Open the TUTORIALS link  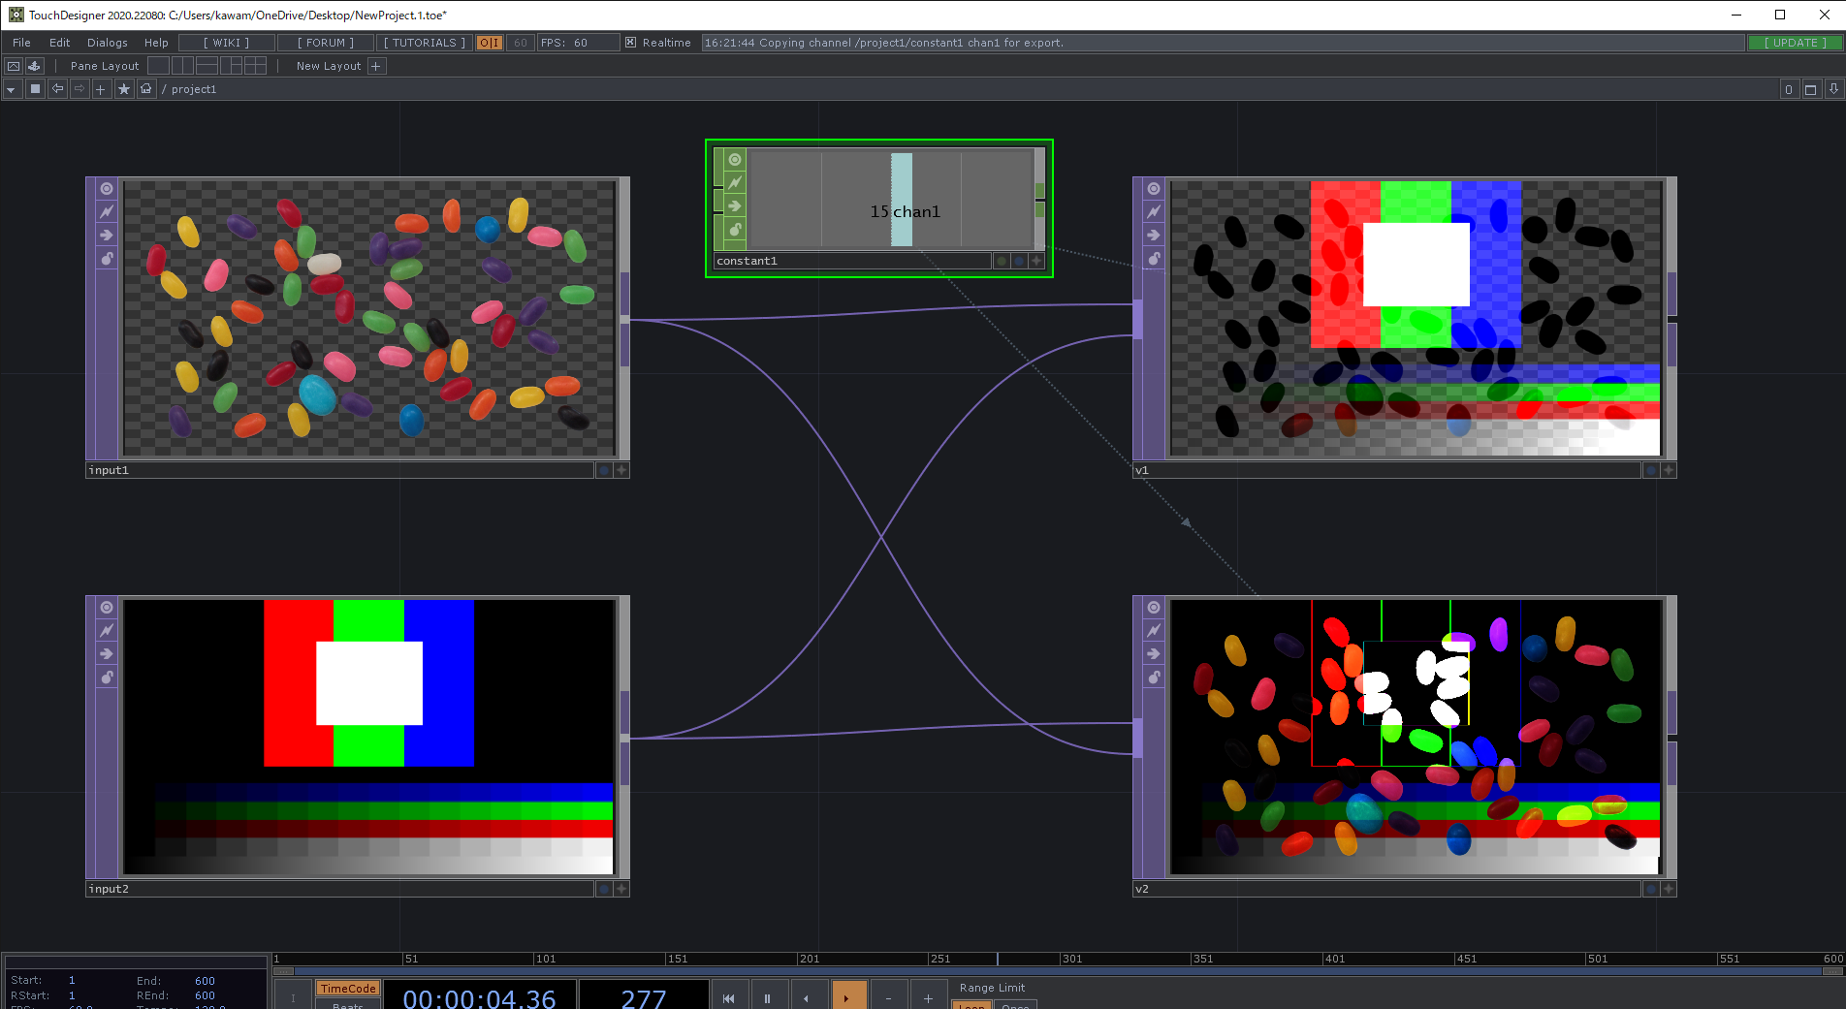coord(425,43)
